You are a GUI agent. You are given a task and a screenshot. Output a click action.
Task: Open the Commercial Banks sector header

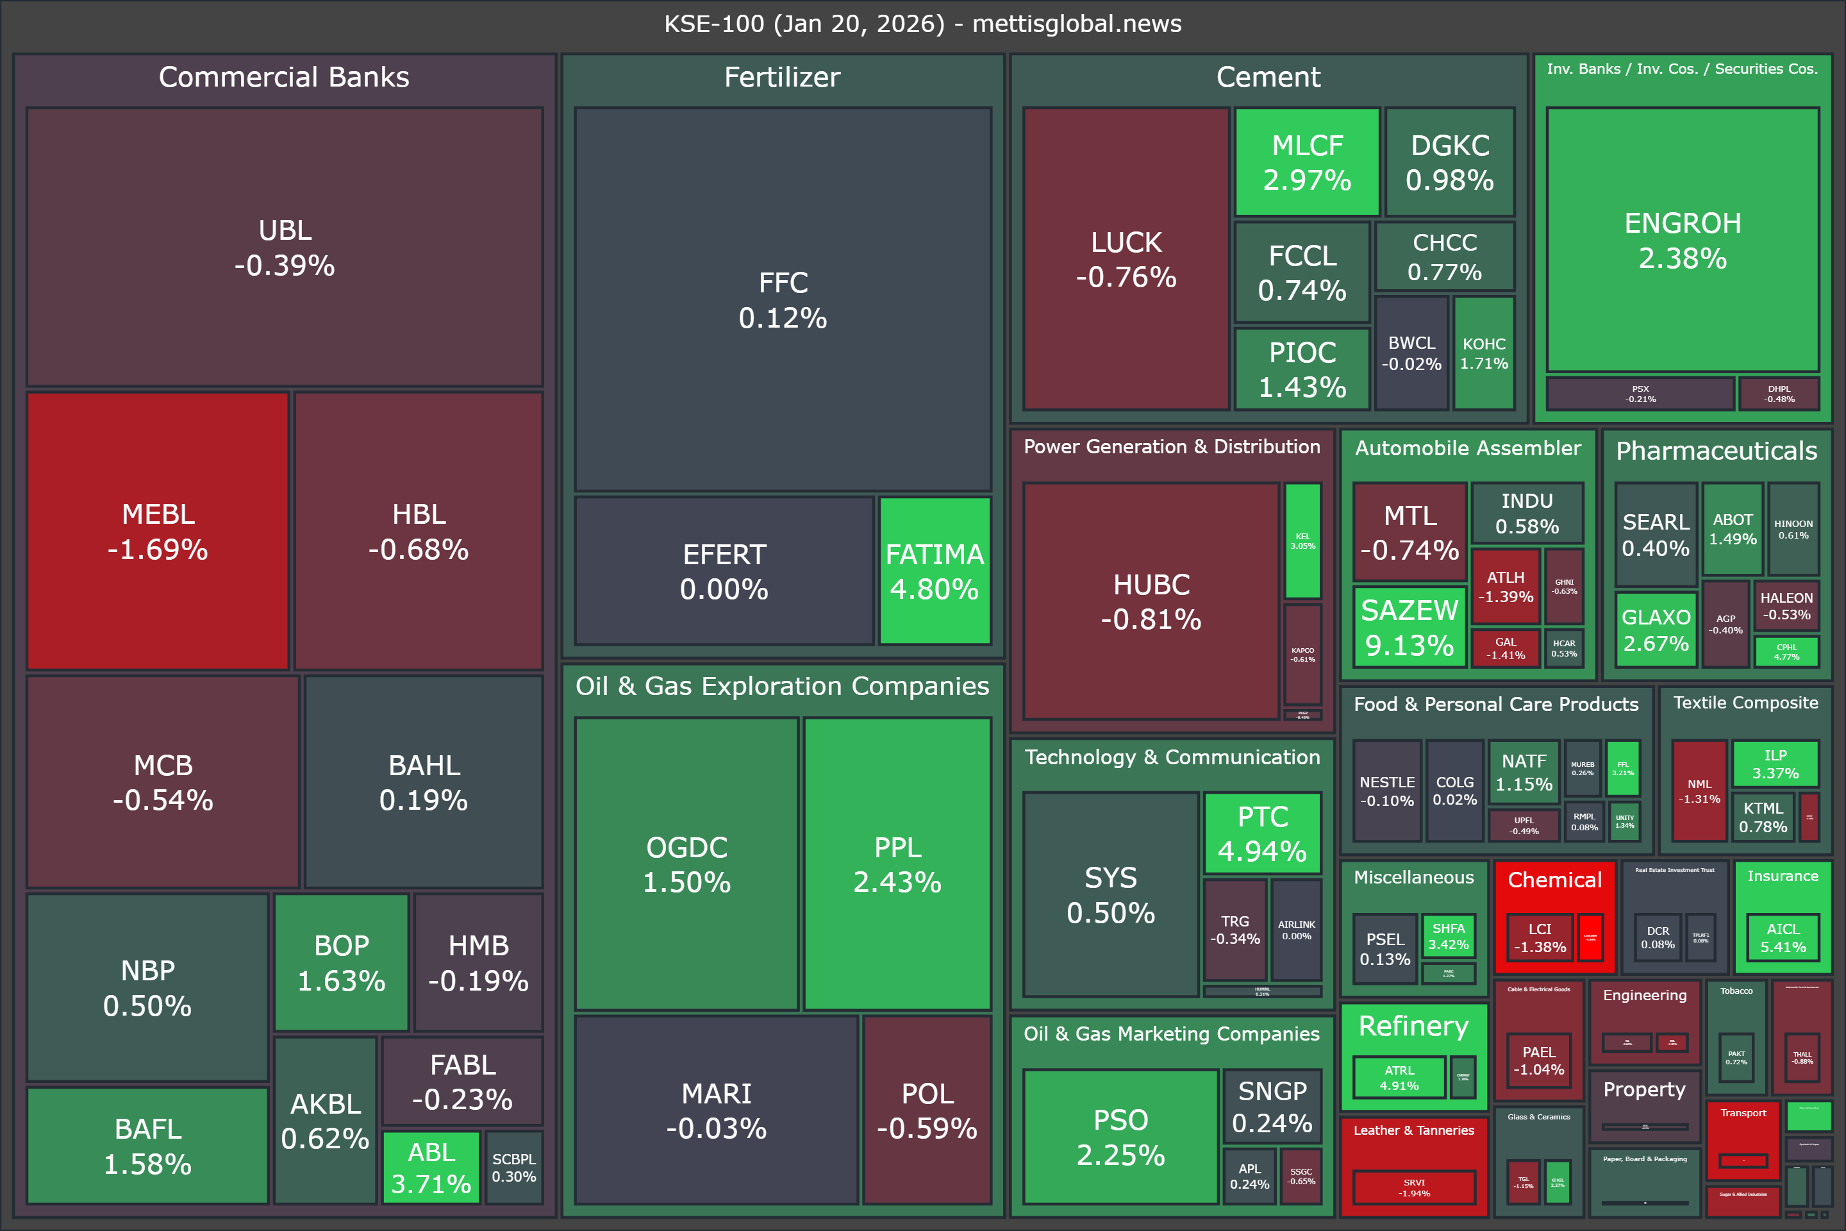(284, 77)
